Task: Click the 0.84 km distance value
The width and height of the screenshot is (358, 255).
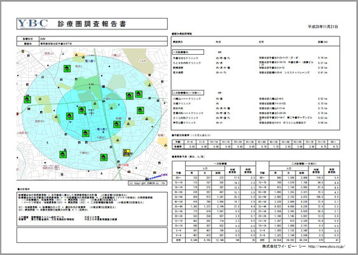Action: coord(322,122)
